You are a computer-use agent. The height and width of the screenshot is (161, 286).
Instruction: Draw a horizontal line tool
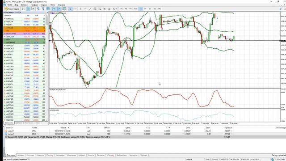[85, 9]
